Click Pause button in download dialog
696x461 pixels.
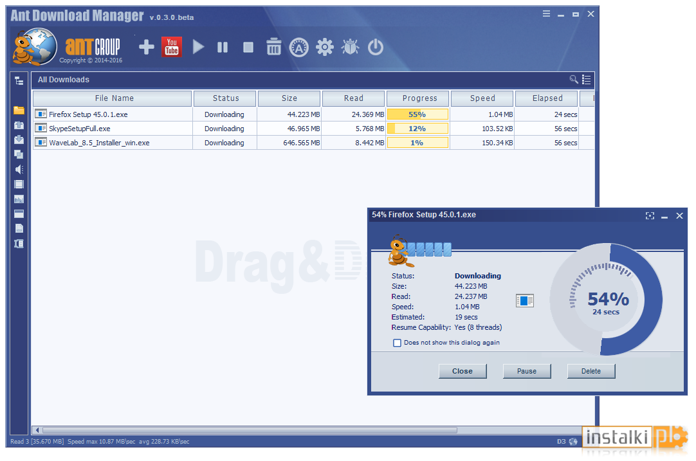(x=527, y=372)
